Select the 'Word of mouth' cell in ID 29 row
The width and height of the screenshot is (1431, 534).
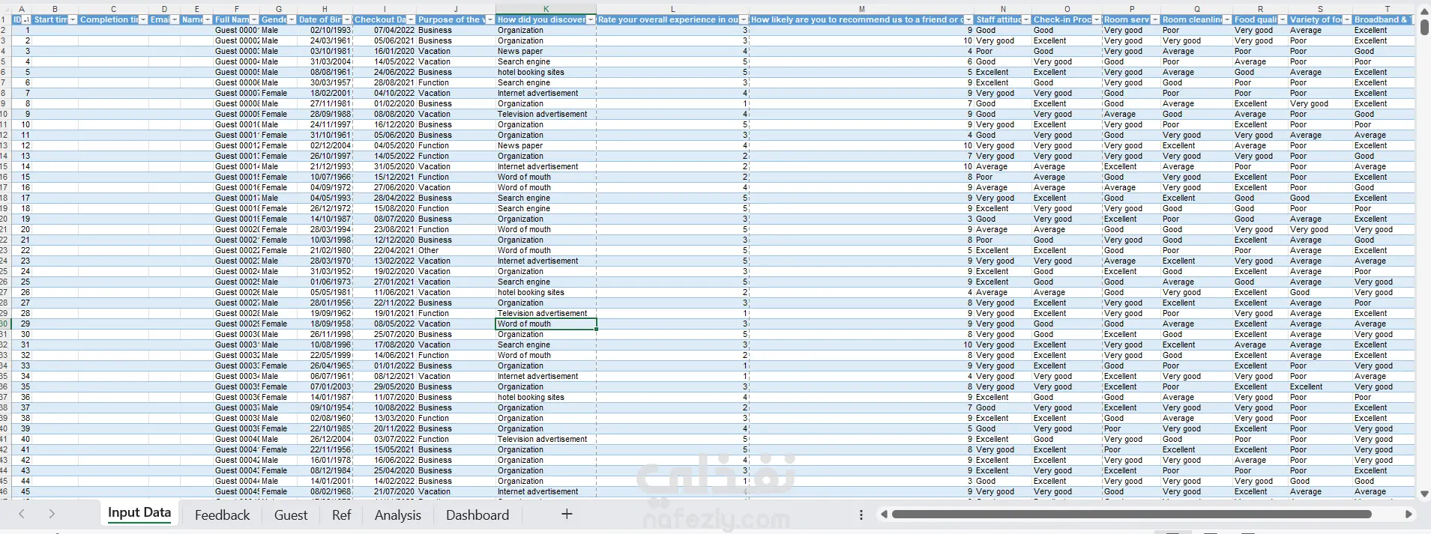pos(546,324)
